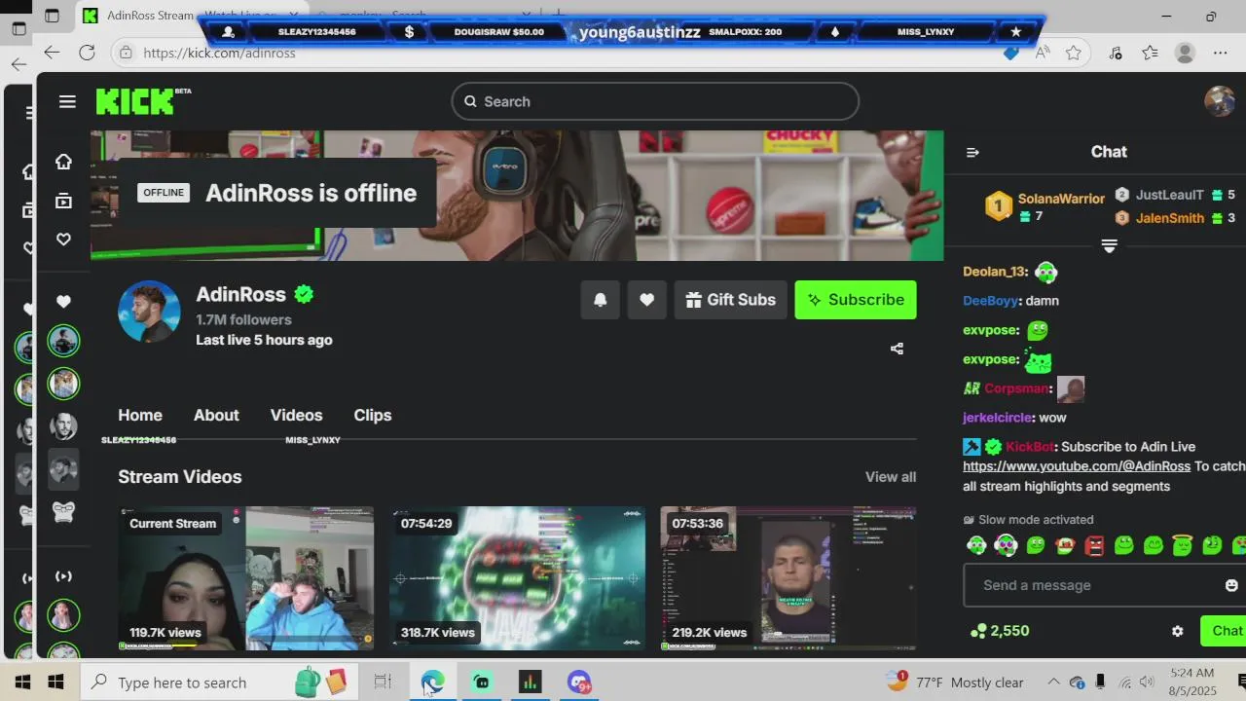Viewport: 1246px width, 701px height.
Task: Switch to the About tab
Action: point(216,415)
